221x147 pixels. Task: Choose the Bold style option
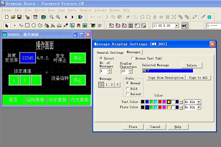(x=128, y=89)
